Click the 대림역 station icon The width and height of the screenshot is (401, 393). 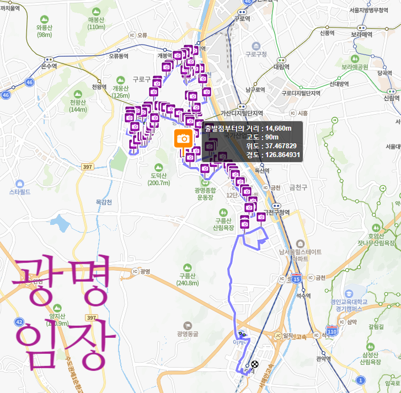(x=281, y=60)
